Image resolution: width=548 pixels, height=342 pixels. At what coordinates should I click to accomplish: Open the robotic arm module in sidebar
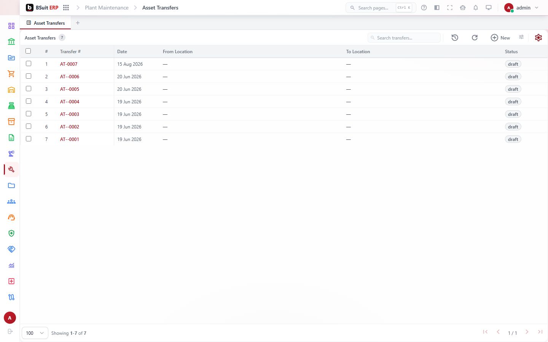coord(11,154)
